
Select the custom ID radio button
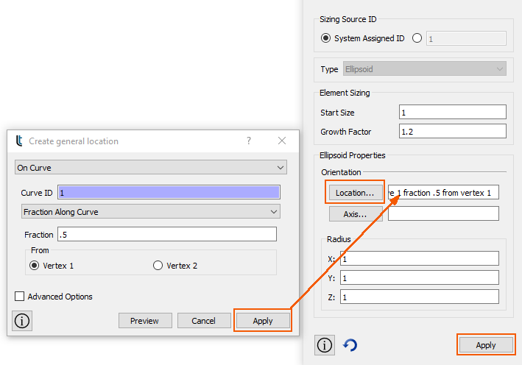(417, 38)
